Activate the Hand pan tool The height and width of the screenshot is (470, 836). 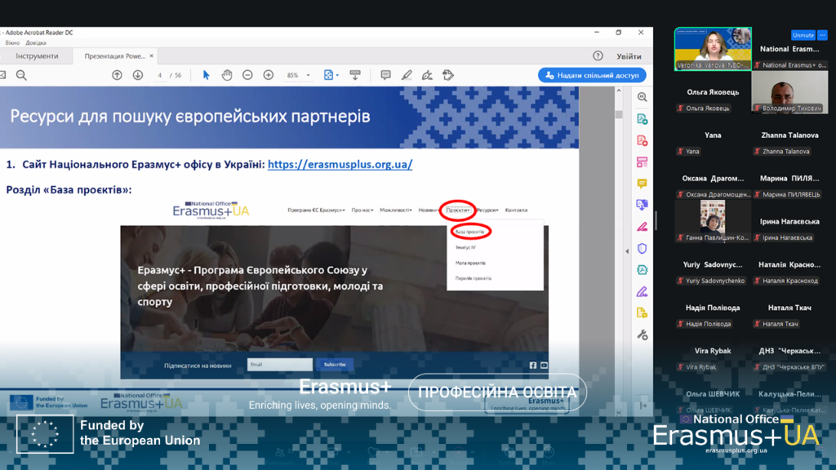[x=227, y=75]
